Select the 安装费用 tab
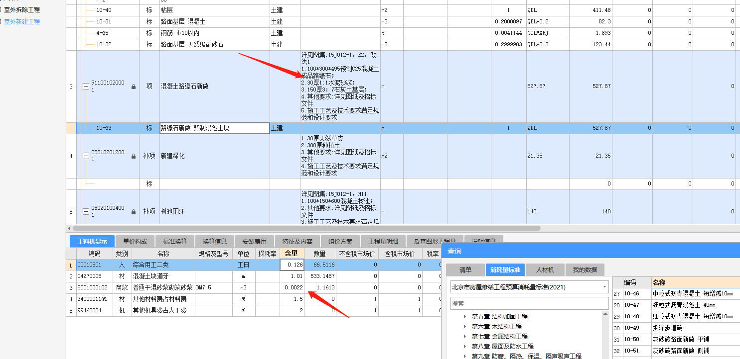740x359 pixels. 255,242
